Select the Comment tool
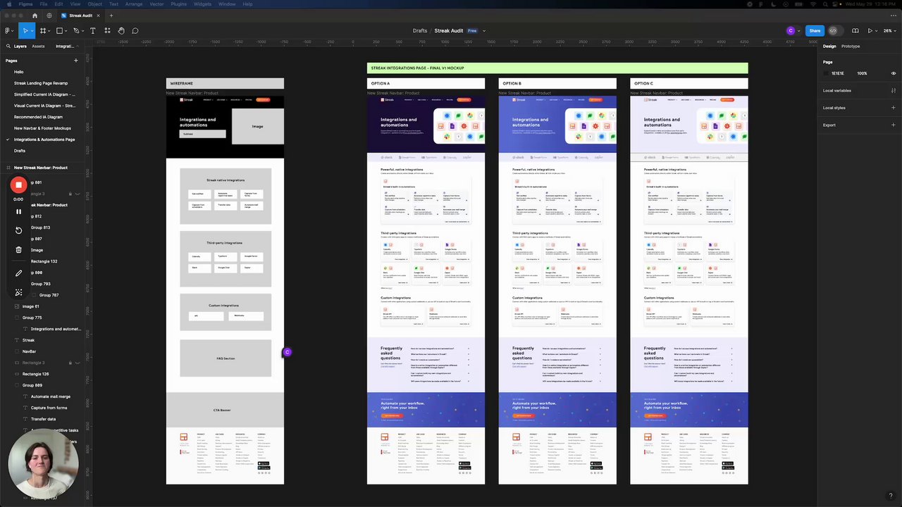This screenshot has width=902, height=507. click(x=135, y=30)
